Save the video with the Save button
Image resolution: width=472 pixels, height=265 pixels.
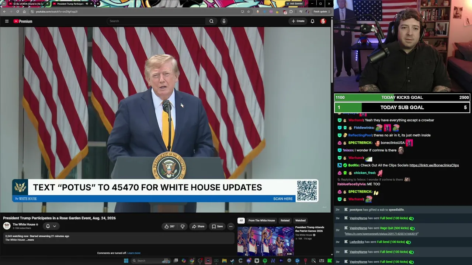coord(217,226)
